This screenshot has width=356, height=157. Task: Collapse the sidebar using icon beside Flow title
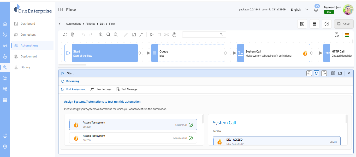[x=61, y=10]
